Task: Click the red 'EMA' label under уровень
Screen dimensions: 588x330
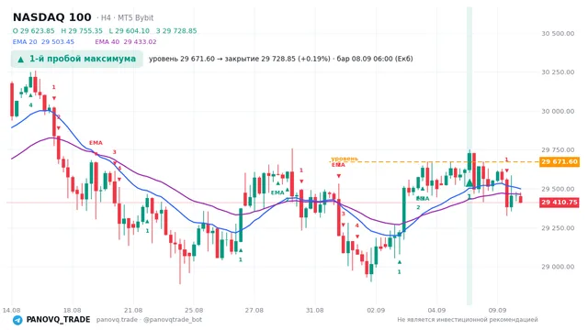Action: [338, 165]
